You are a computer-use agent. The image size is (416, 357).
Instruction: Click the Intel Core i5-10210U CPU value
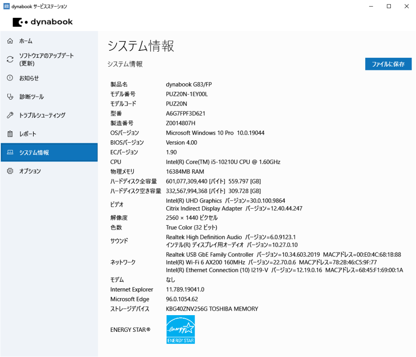(x=223, y=162)
